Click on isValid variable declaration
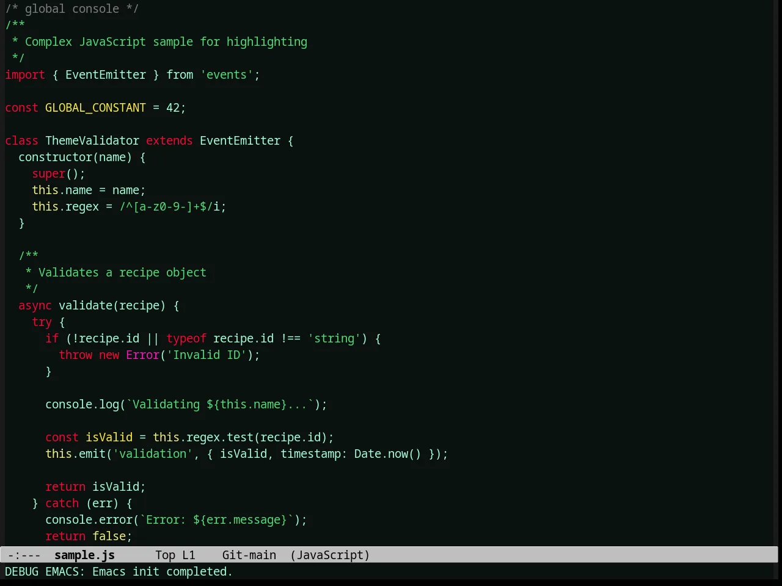782x586 pixels. pos(109,437)
